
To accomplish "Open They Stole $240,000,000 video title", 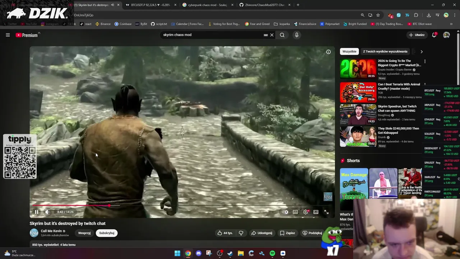I will click(x=398, y=131).
